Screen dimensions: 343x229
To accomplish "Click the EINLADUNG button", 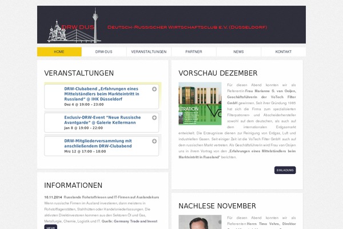I will (285, 170).
